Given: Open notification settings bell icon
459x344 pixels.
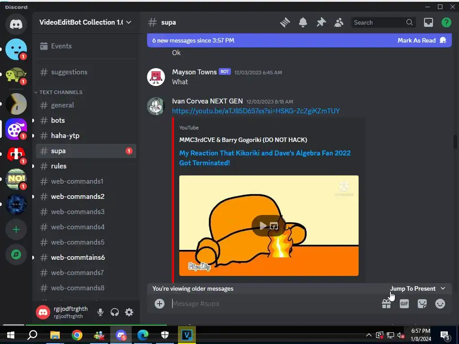Looking at the screenshot, I should click(x=303, y=22).
